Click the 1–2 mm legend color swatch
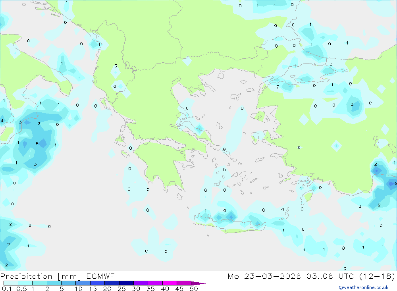This screenshot has width=397, height=291. (40, 283)
